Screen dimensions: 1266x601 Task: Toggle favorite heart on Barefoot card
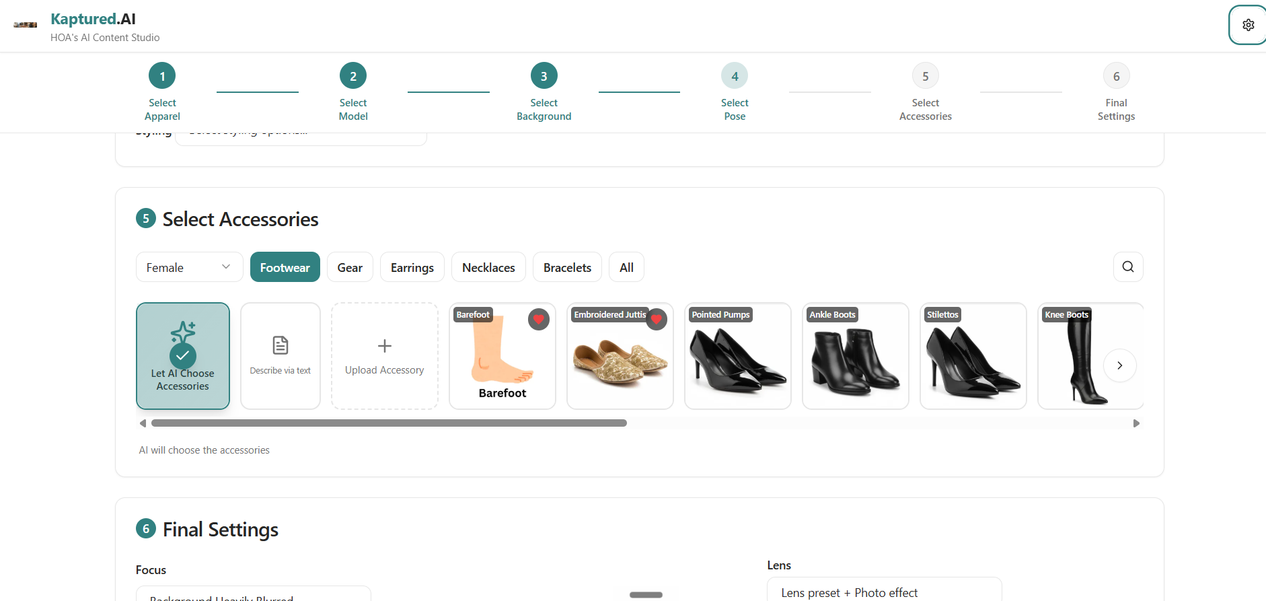coord(539,319)
